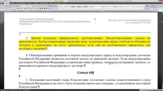Click the Русский language indicator in status bar
163x91 pixels.
point(26,90)
